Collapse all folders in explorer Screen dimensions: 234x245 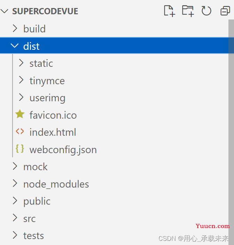(225, 11)
